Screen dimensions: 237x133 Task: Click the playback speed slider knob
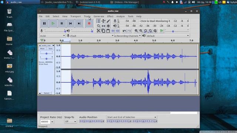[173, 31]
